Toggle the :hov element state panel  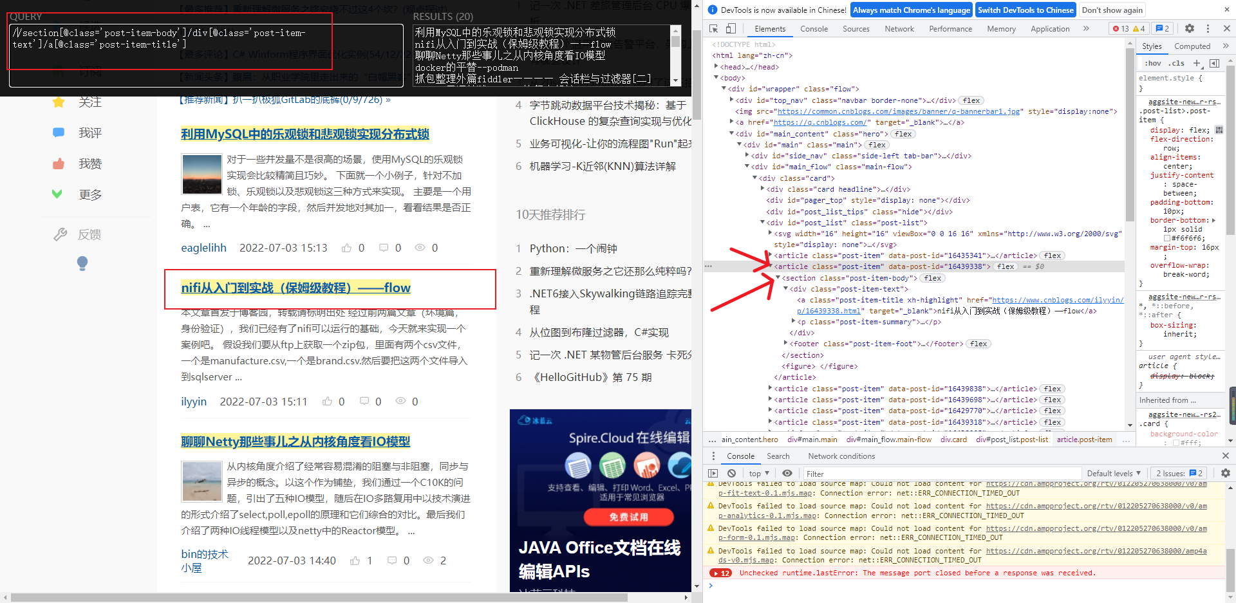[1153, 63]
